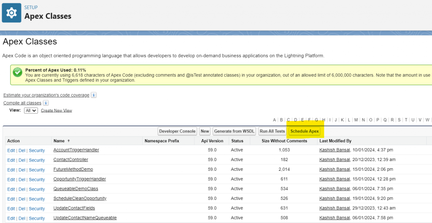Click the Setup gear icon
The width and height of the screenshot is (432, 223).
tap(11, 13)
